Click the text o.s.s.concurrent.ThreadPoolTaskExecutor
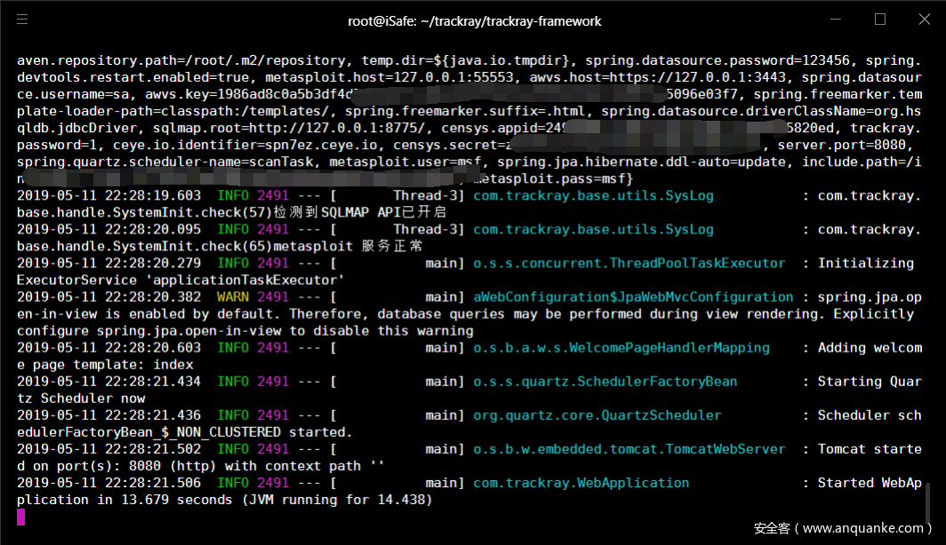The height and width of the screenshot is (545, 946). pyautogui.click(x=629, y=264)
